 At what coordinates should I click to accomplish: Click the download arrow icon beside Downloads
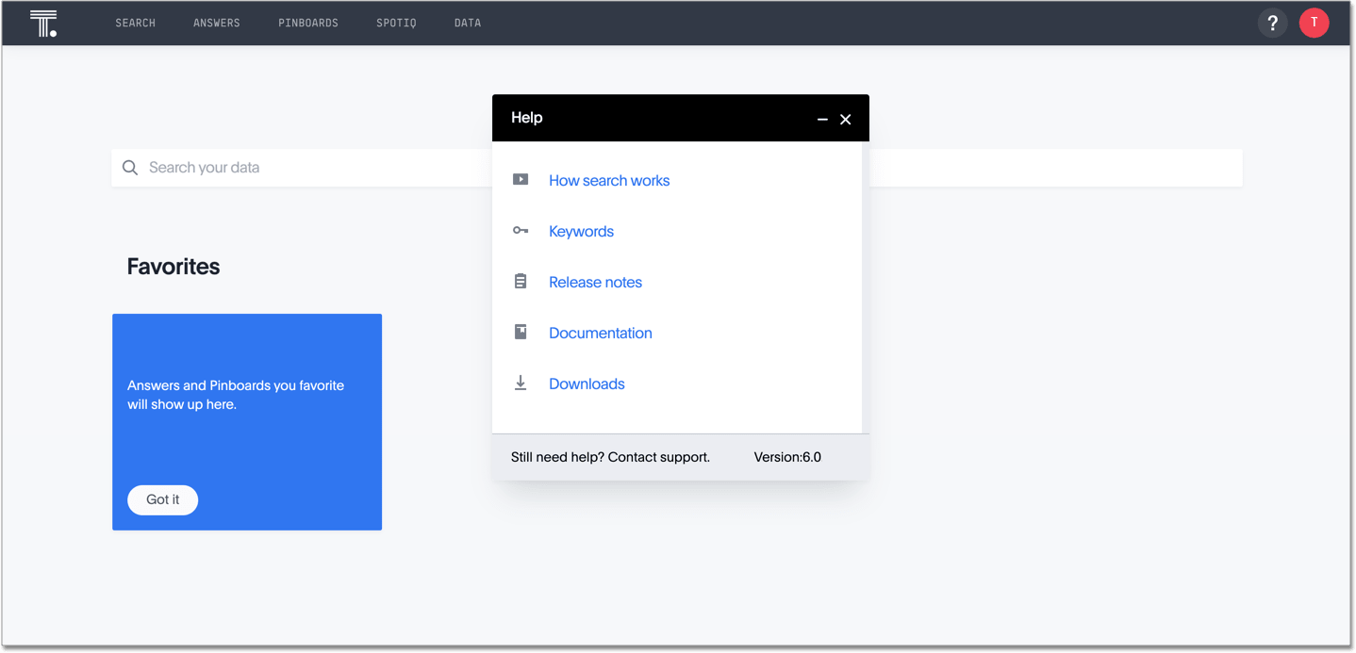520,383
